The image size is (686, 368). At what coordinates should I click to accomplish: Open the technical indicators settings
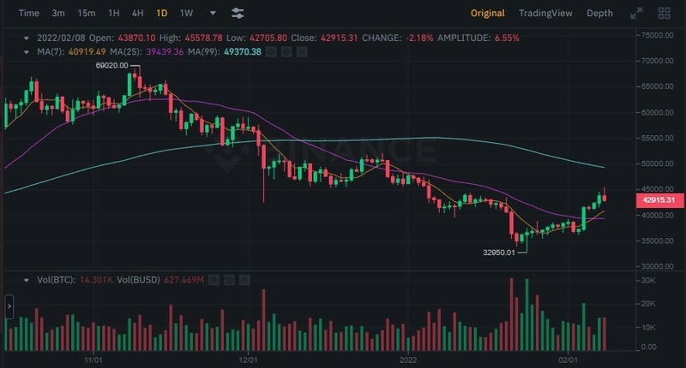(x=238, y=14)
